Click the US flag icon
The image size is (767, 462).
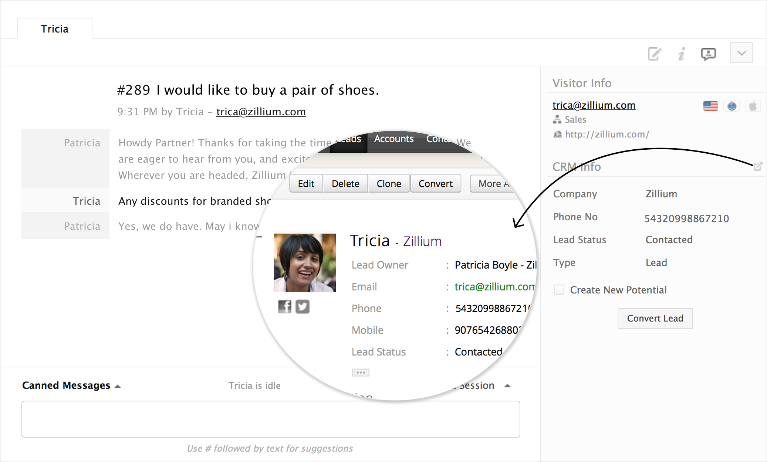click(x=710, y=106)
